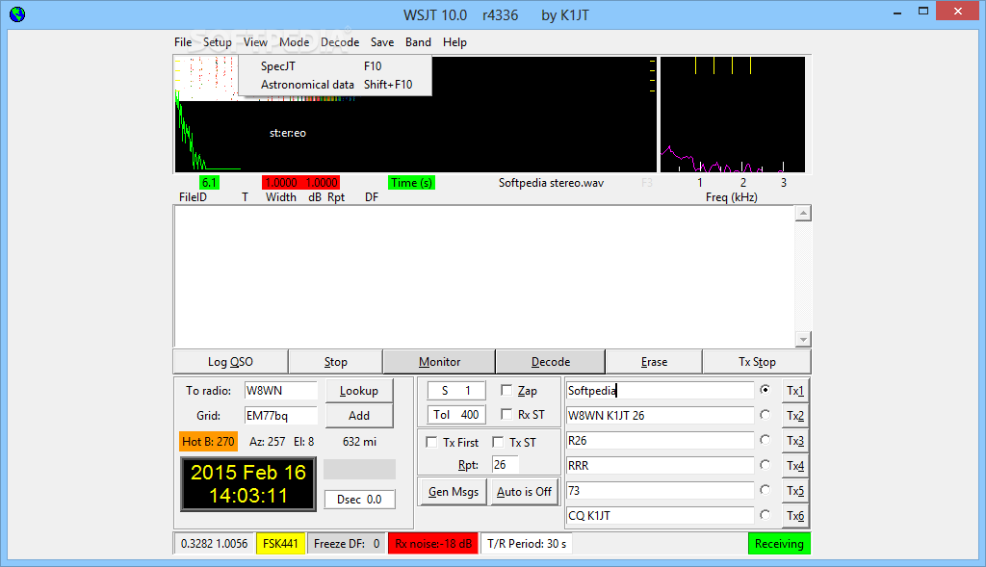The width and height of the screenshot is (986, 567).
Task: Click the Tx Stop button
Action: click(x=757, y=361)
